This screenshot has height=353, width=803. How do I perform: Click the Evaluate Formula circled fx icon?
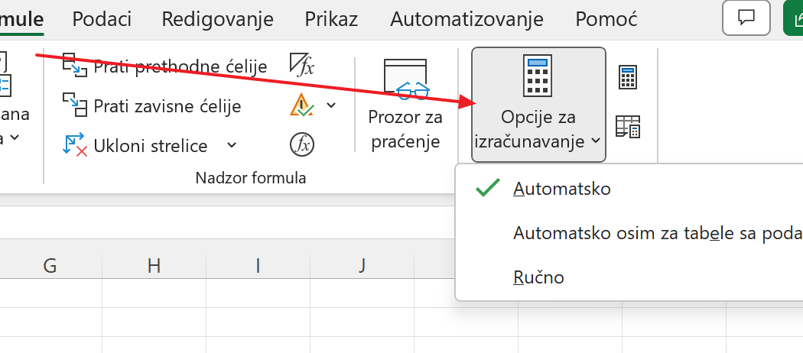click(302, 144)
